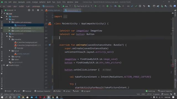Show Git history clock icon
Image resolution: width=177 pixels, height=99 pixels.
140,6
